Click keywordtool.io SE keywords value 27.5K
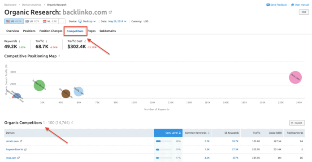The height and width of the screenshot is (162, 312). click(235, 149)
